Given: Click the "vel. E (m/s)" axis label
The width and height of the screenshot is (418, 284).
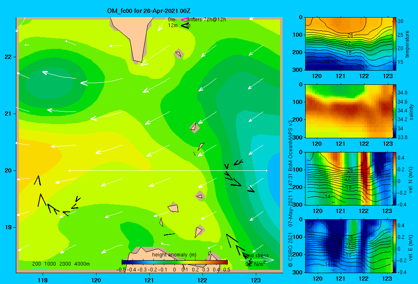Looking at the screenshot, I should (x=411, y=247).
